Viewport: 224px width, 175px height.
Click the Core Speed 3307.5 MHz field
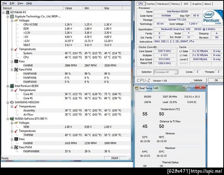coord(164,51)
